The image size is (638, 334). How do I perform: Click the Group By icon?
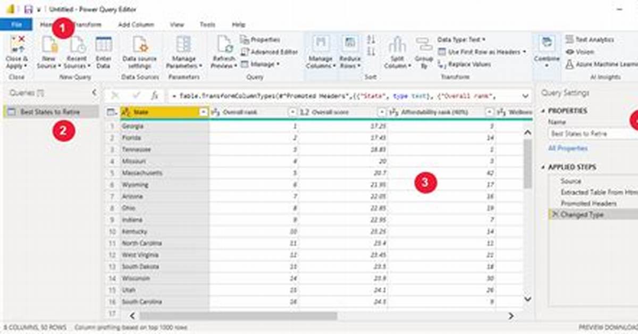coord(424,45)
